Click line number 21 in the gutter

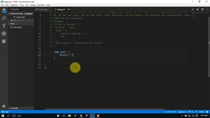[x=39, y=68]
